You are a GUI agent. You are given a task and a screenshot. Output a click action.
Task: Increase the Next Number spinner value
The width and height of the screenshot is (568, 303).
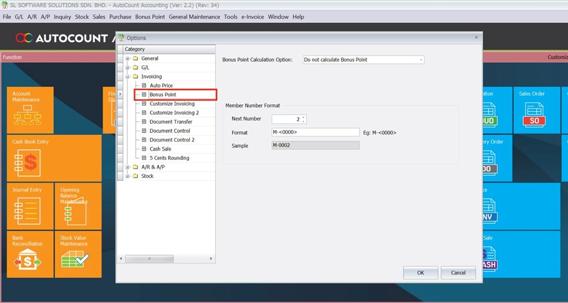pyautogui.click(x=303, y=117)
